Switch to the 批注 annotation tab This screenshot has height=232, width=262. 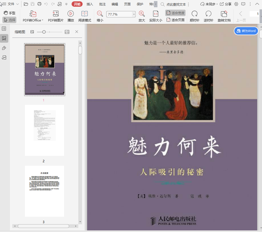(102, 4)
